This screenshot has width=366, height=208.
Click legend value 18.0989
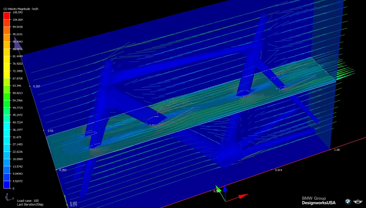coord(18,159)
